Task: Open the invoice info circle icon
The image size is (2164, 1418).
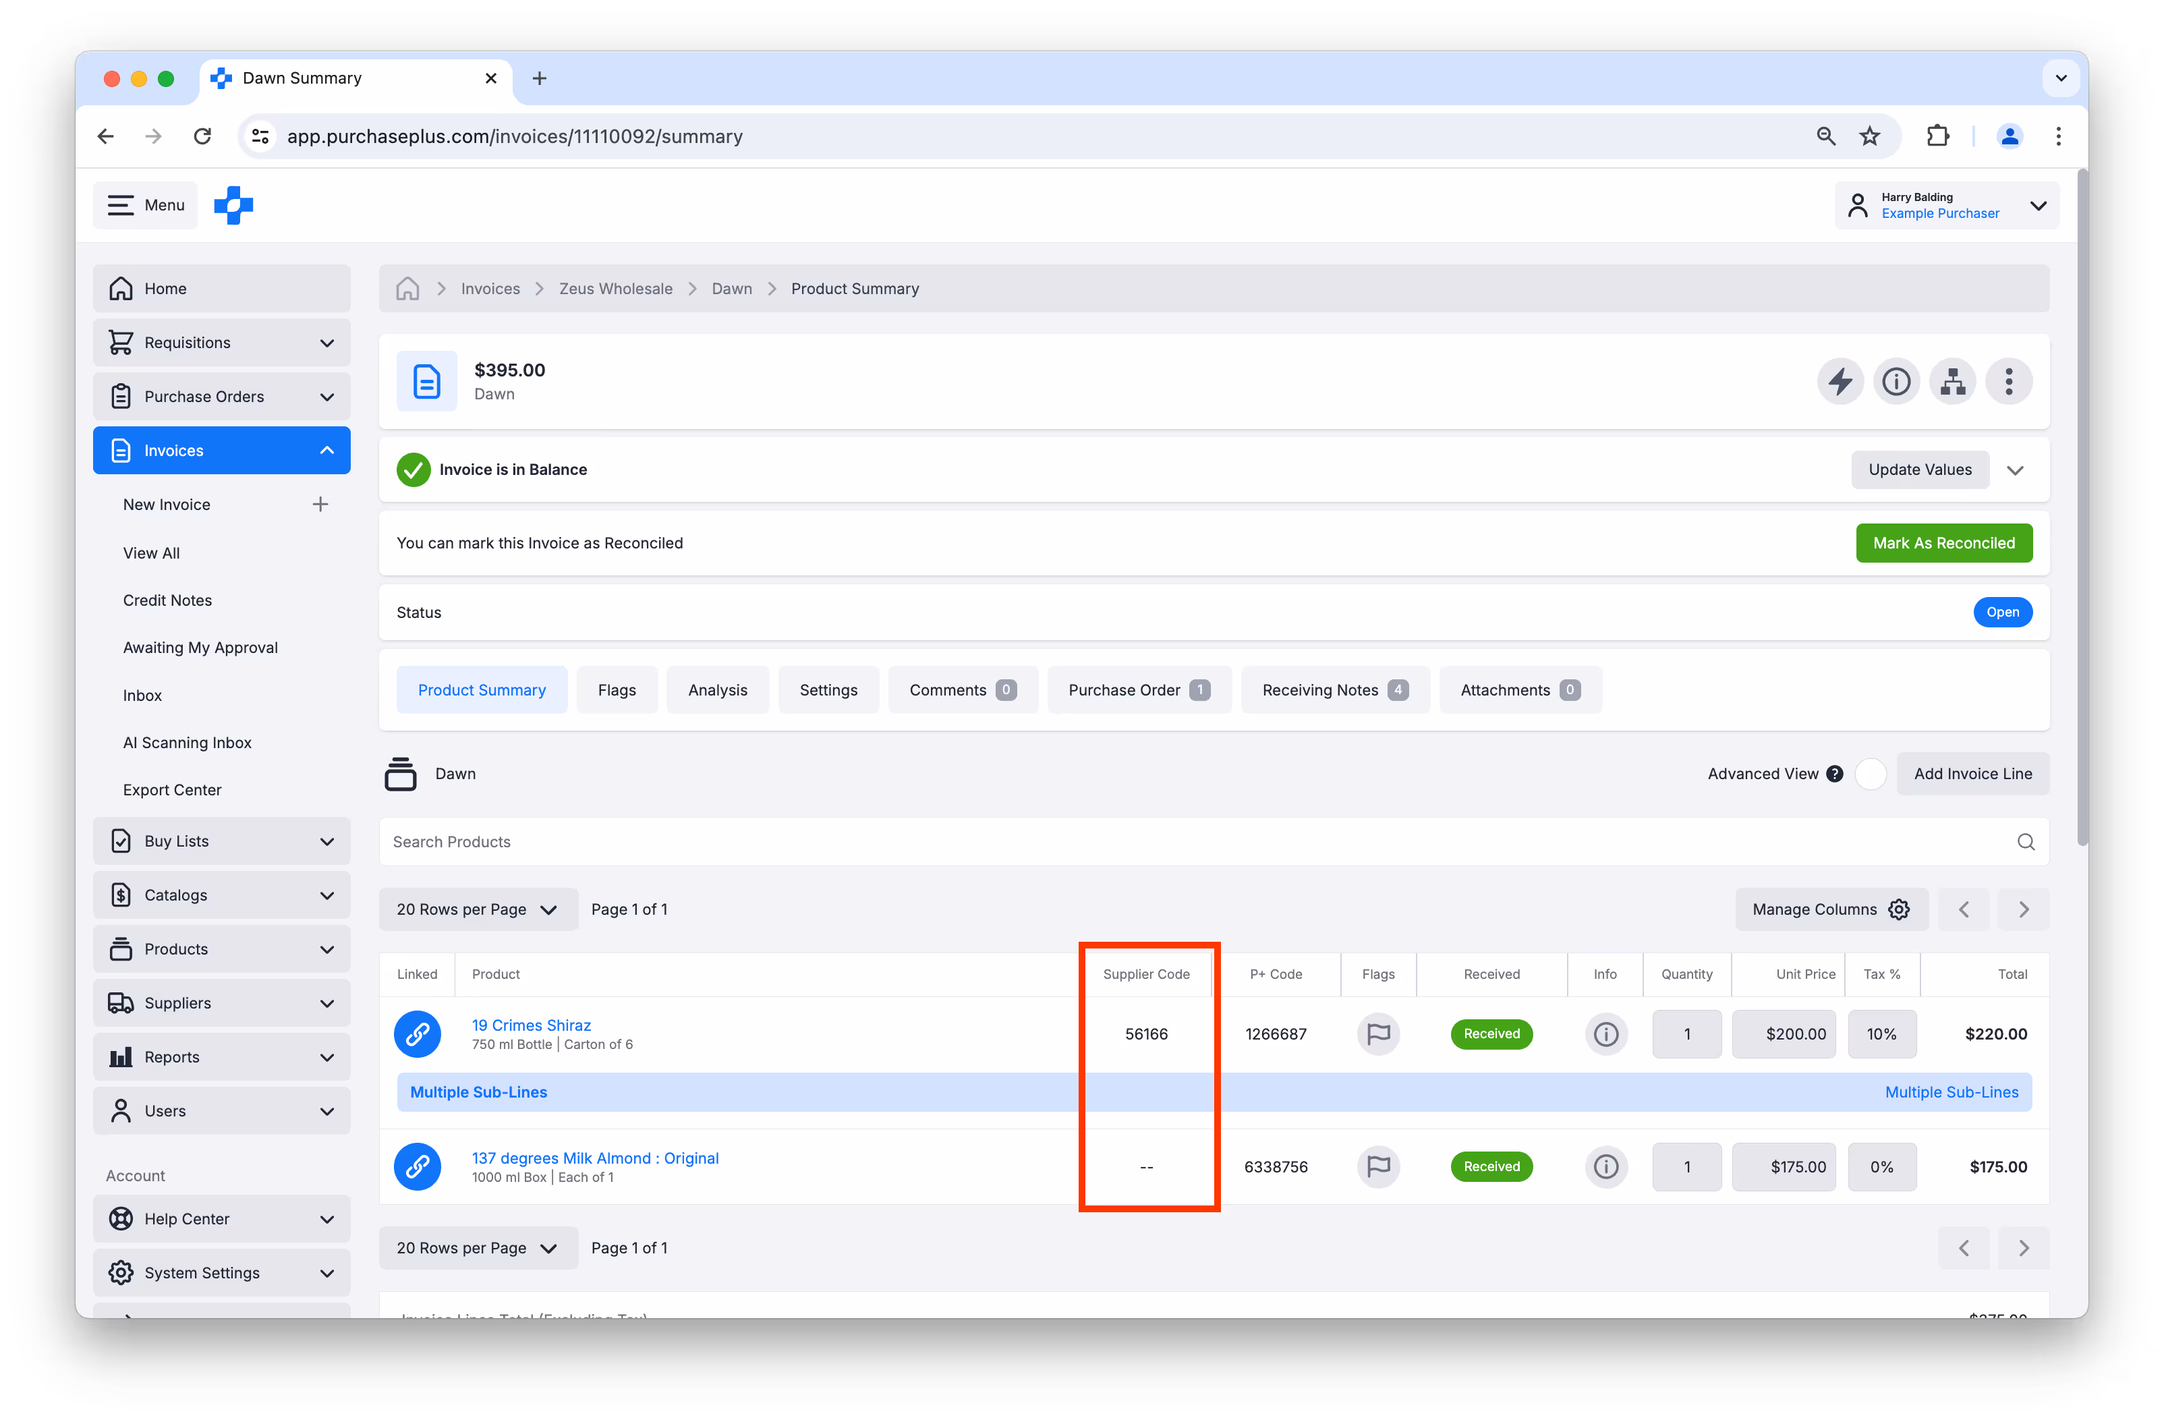Action: click(1896, 381)
